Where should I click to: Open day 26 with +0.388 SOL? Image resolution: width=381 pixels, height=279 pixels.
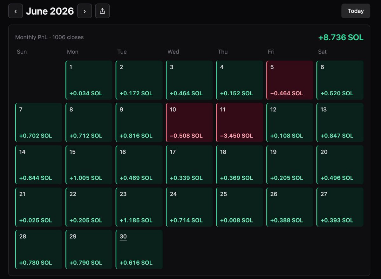[x=290, y=207]
